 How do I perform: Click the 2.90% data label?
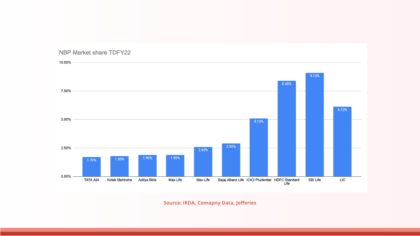(x=231, y=147)
